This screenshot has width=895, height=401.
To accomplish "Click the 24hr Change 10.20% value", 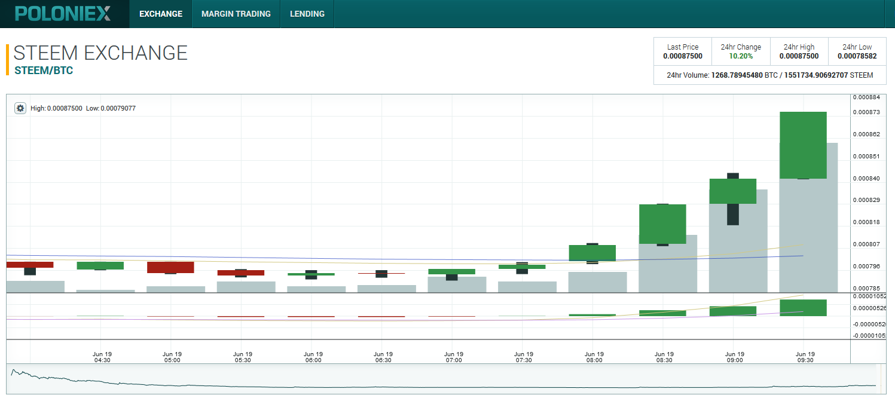I will point(741,56).
